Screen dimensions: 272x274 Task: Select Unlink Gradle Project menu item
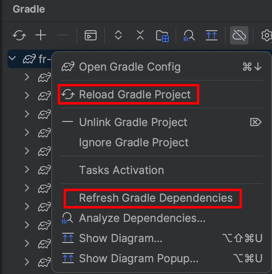coord(133,122)
